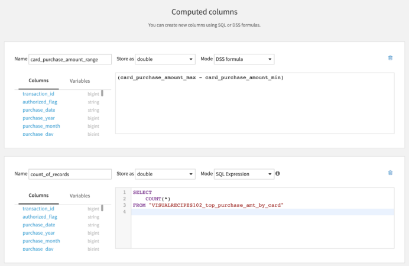
Task: Select Columns tab in first computed column
Action: pyautogui.click(x=38, y=80)
